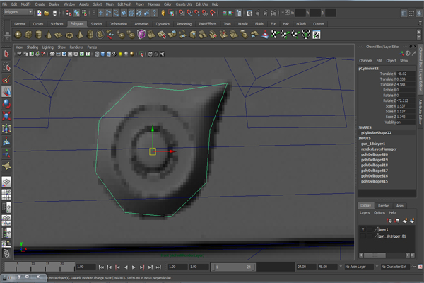Open the panel Lighting menu
This screenshot has width=424, height=283.
click(x=48, y=47)
